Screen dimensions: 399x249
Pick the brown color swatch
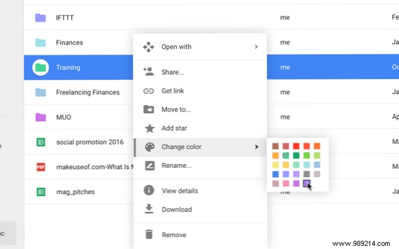[x=276, y=146]
